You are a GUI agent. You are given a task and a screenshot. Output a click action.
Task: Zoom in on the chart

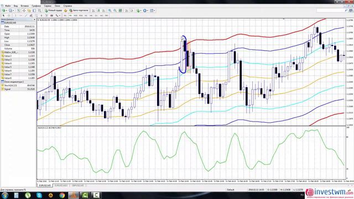pyautogui.click(x=110, y=11)
